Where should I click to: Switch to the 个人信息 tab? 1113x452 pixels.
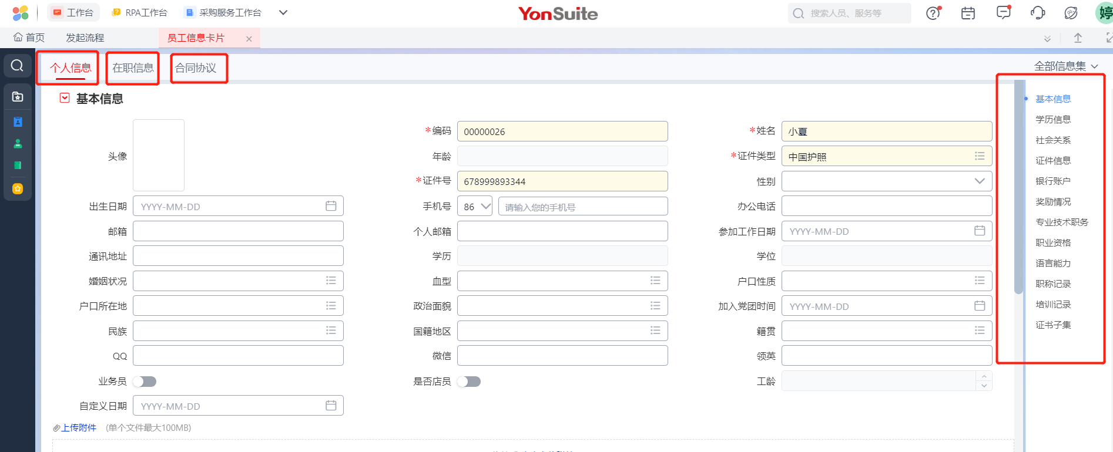71,68
